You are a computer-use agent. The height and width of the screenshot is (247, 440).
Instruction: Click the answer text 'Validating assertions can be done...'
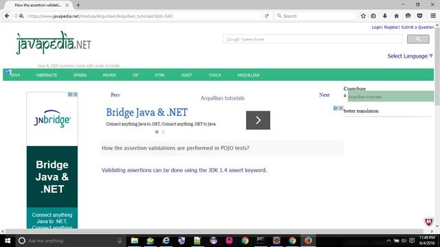tap(184, 170)
